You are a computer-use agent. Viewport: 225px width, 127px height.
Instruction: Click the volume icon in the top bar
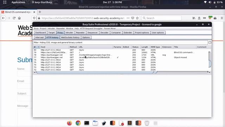210,2
